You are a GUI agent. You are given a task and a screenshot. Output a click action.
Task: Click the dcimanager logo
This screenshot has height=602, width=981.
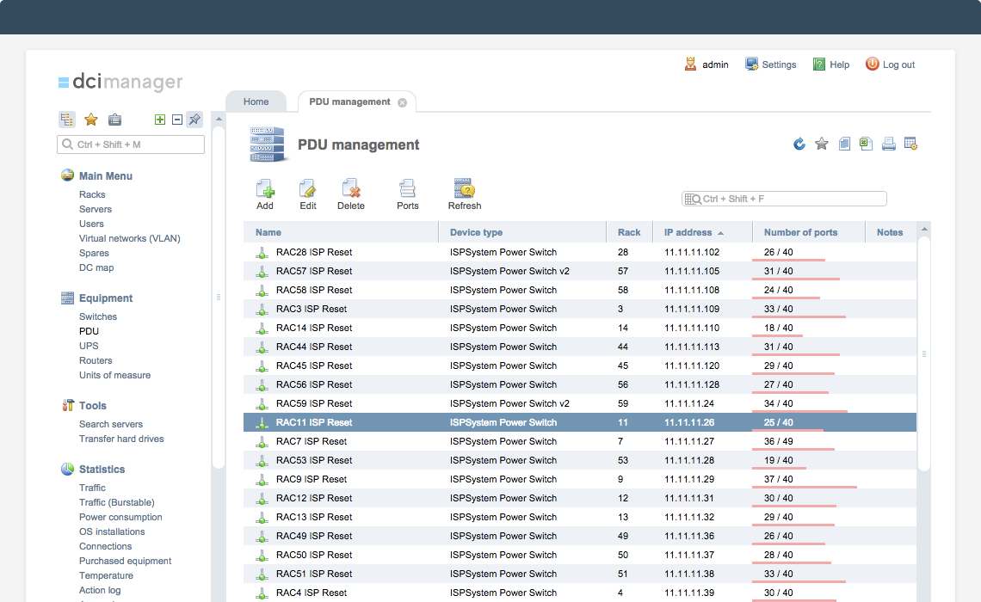click(120, 81)
